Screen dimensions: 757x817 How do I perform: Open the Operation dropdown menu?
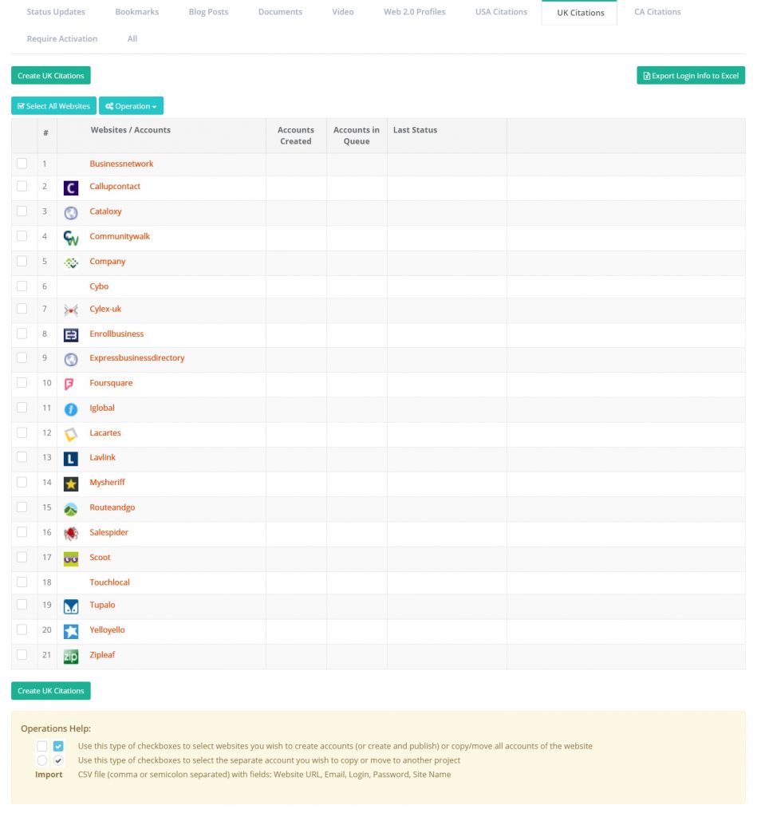pos(131,106)
